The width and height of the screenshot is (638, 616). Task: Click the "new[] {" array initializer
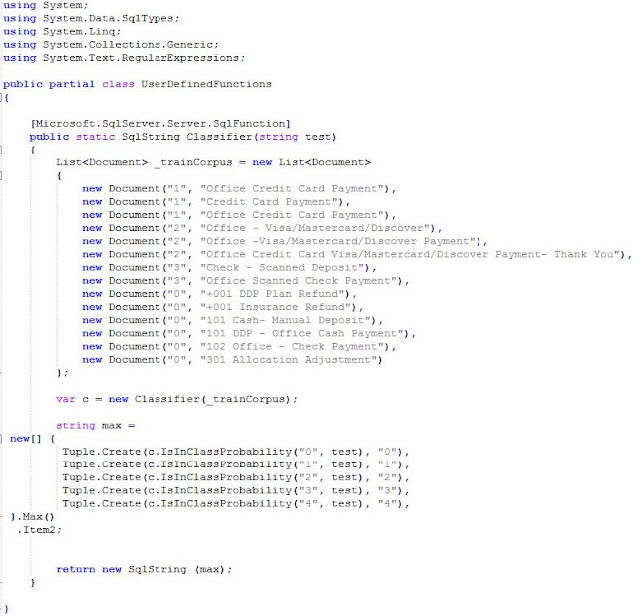33,439
